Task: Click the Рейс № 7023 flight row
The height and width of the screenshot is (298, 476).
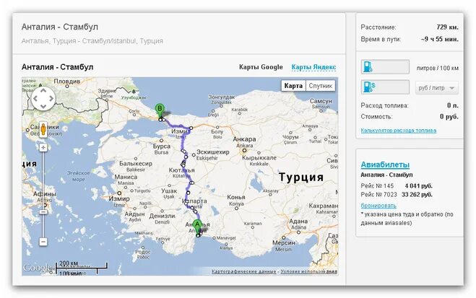Action: (x=397, y=195)
